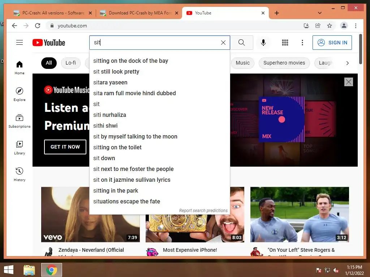This screenshot has width=370, height=277.
Task: Open tab search dropdown chevron
Action: click(320, 13)
